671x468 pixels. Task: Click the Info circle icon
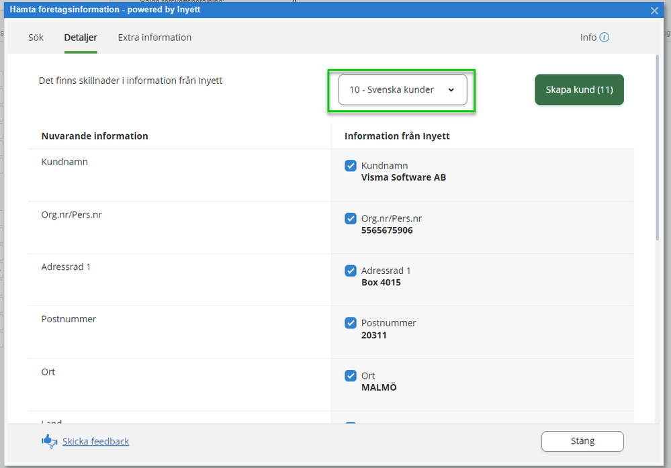pos(605,37)
